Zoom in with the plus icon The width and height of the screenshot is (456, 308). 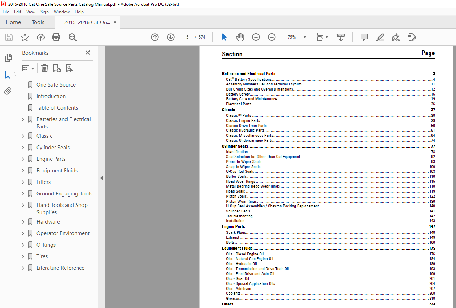click(x=272, y=37)
